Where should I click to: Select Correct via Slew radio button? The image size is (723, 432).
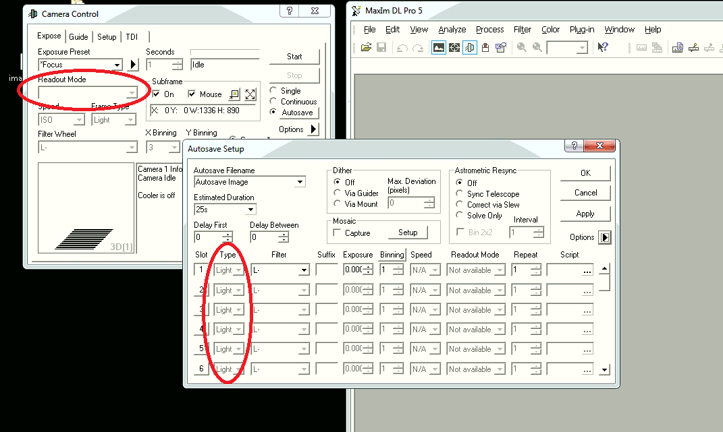[459, 204]
